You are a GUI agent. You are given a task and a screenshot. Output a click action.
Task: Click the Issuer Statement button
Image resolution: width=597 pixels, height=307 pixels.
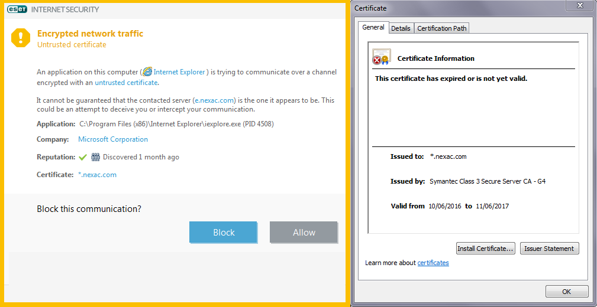(550, 249)
